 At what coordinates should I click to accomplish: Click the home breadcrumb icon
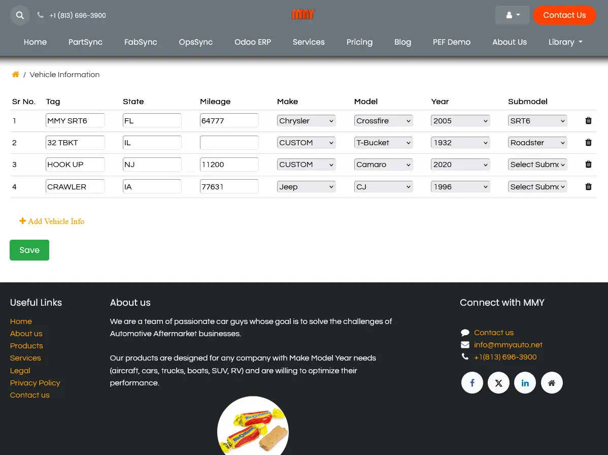tap(16, 75)
